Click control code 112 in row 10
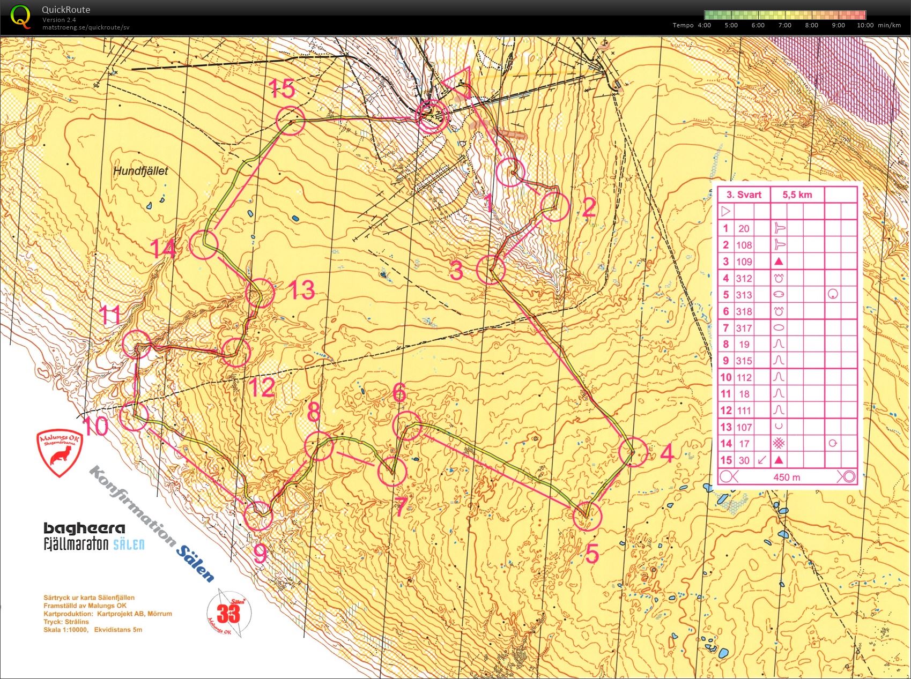The width and height of the screenshot is (911, 679). pyautogui.click(x=744, y=377)
